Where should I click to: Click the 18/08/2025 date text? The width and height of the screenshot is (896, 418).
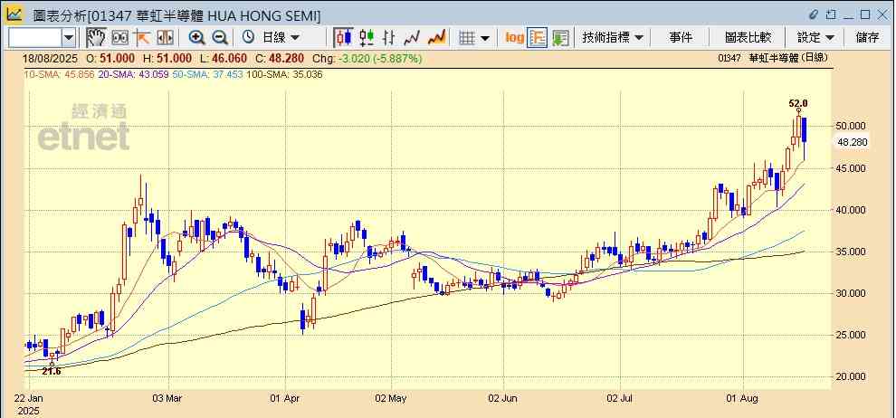52,58
